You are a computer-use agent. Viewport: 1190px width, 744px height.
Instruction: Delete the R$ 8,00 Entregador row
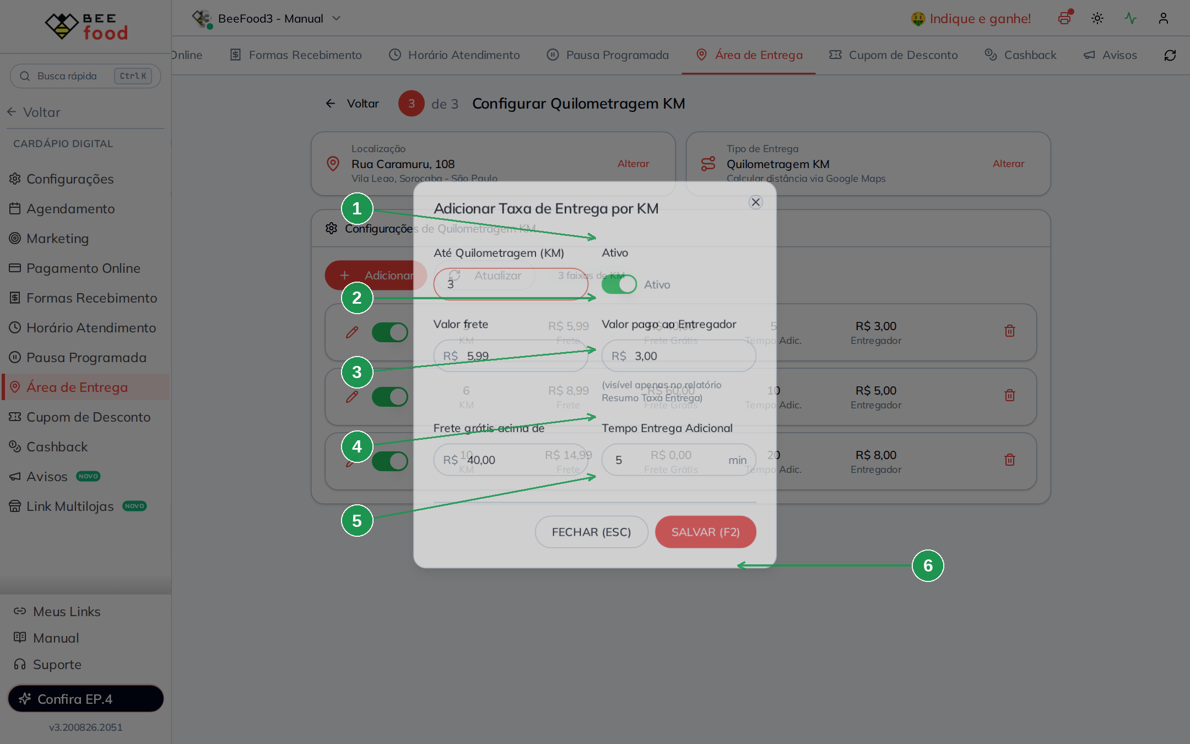point(1010,460)
